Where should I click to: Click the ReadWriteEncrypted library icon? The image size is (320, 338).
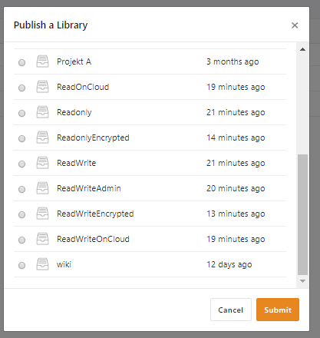click(42, 214)
